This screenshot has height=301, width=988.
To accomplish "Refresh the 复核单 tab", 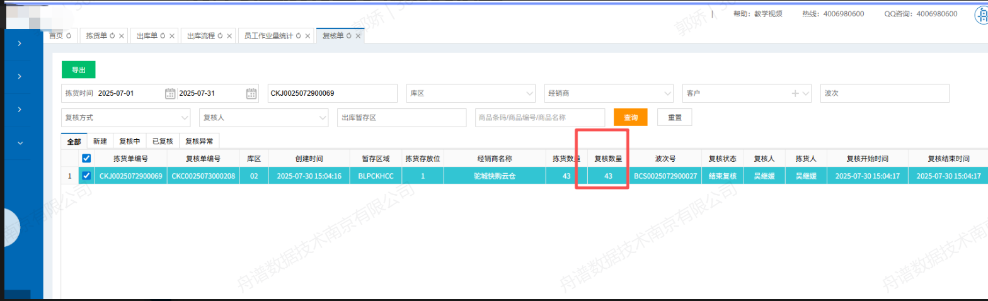I will pyautogui.click(x=349, y=36).
